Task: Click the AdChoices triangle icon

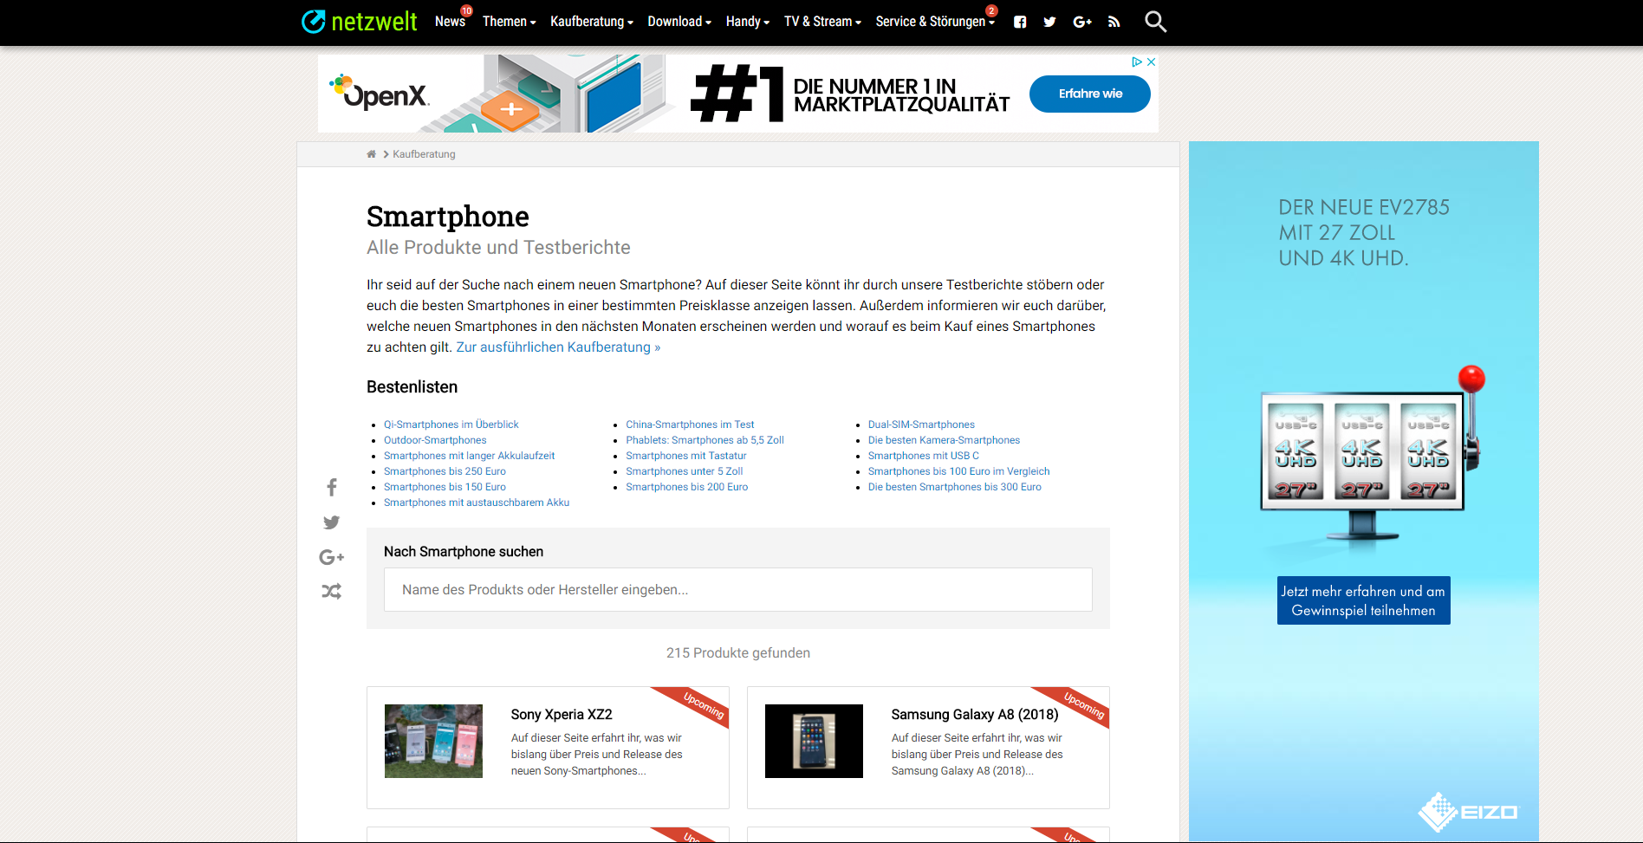Action: pos(1137,62)
